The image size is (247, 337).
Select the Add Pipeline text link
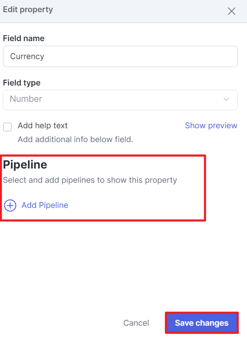pos(45,205)
